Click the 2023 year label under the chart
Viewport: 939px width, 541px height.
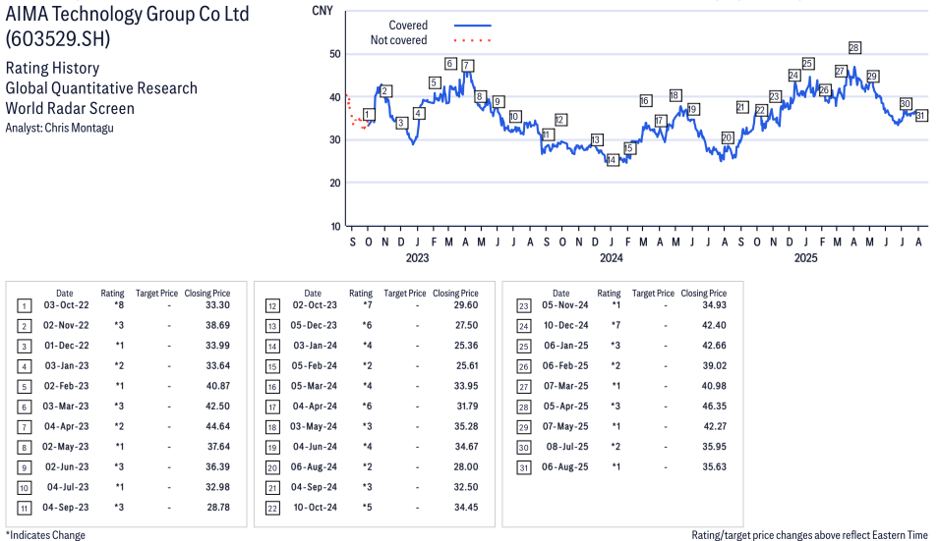pos(418,257)
